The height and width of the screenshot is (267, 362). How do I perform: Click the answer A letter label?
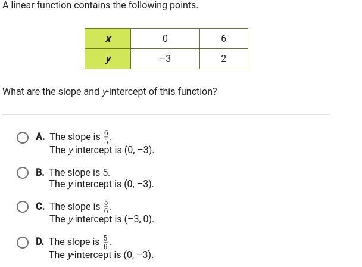40,136
